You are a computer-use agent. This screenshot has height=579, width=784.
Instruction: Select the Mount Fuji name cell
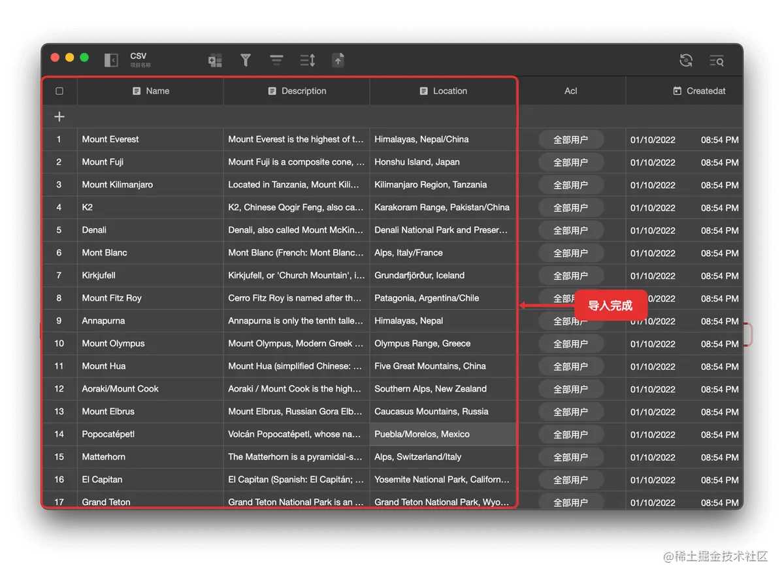pos(150,162)
